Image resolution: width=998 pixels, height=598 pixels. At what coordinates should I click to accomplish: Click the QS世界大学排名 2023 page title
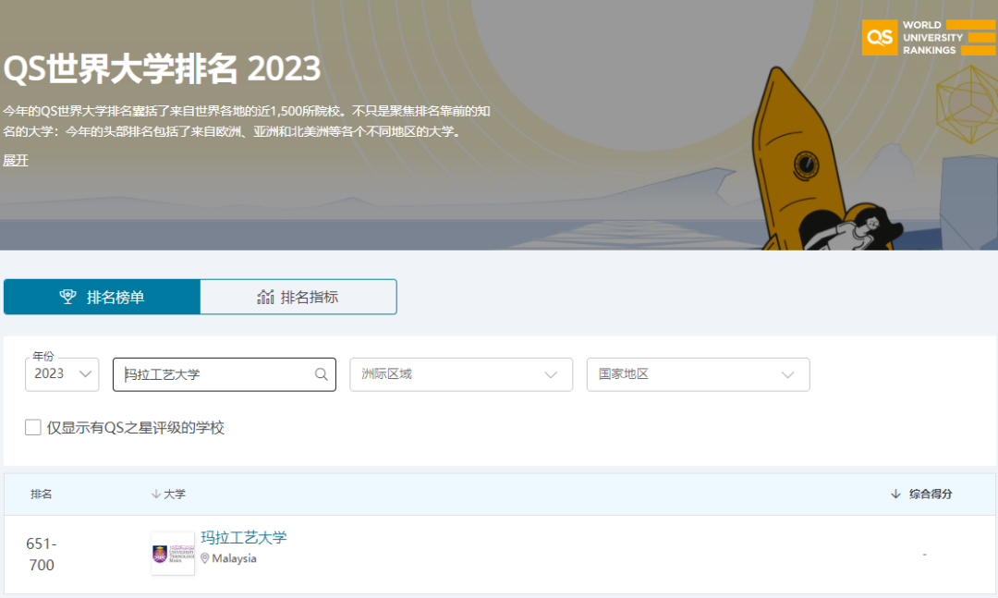pos(163,68)
